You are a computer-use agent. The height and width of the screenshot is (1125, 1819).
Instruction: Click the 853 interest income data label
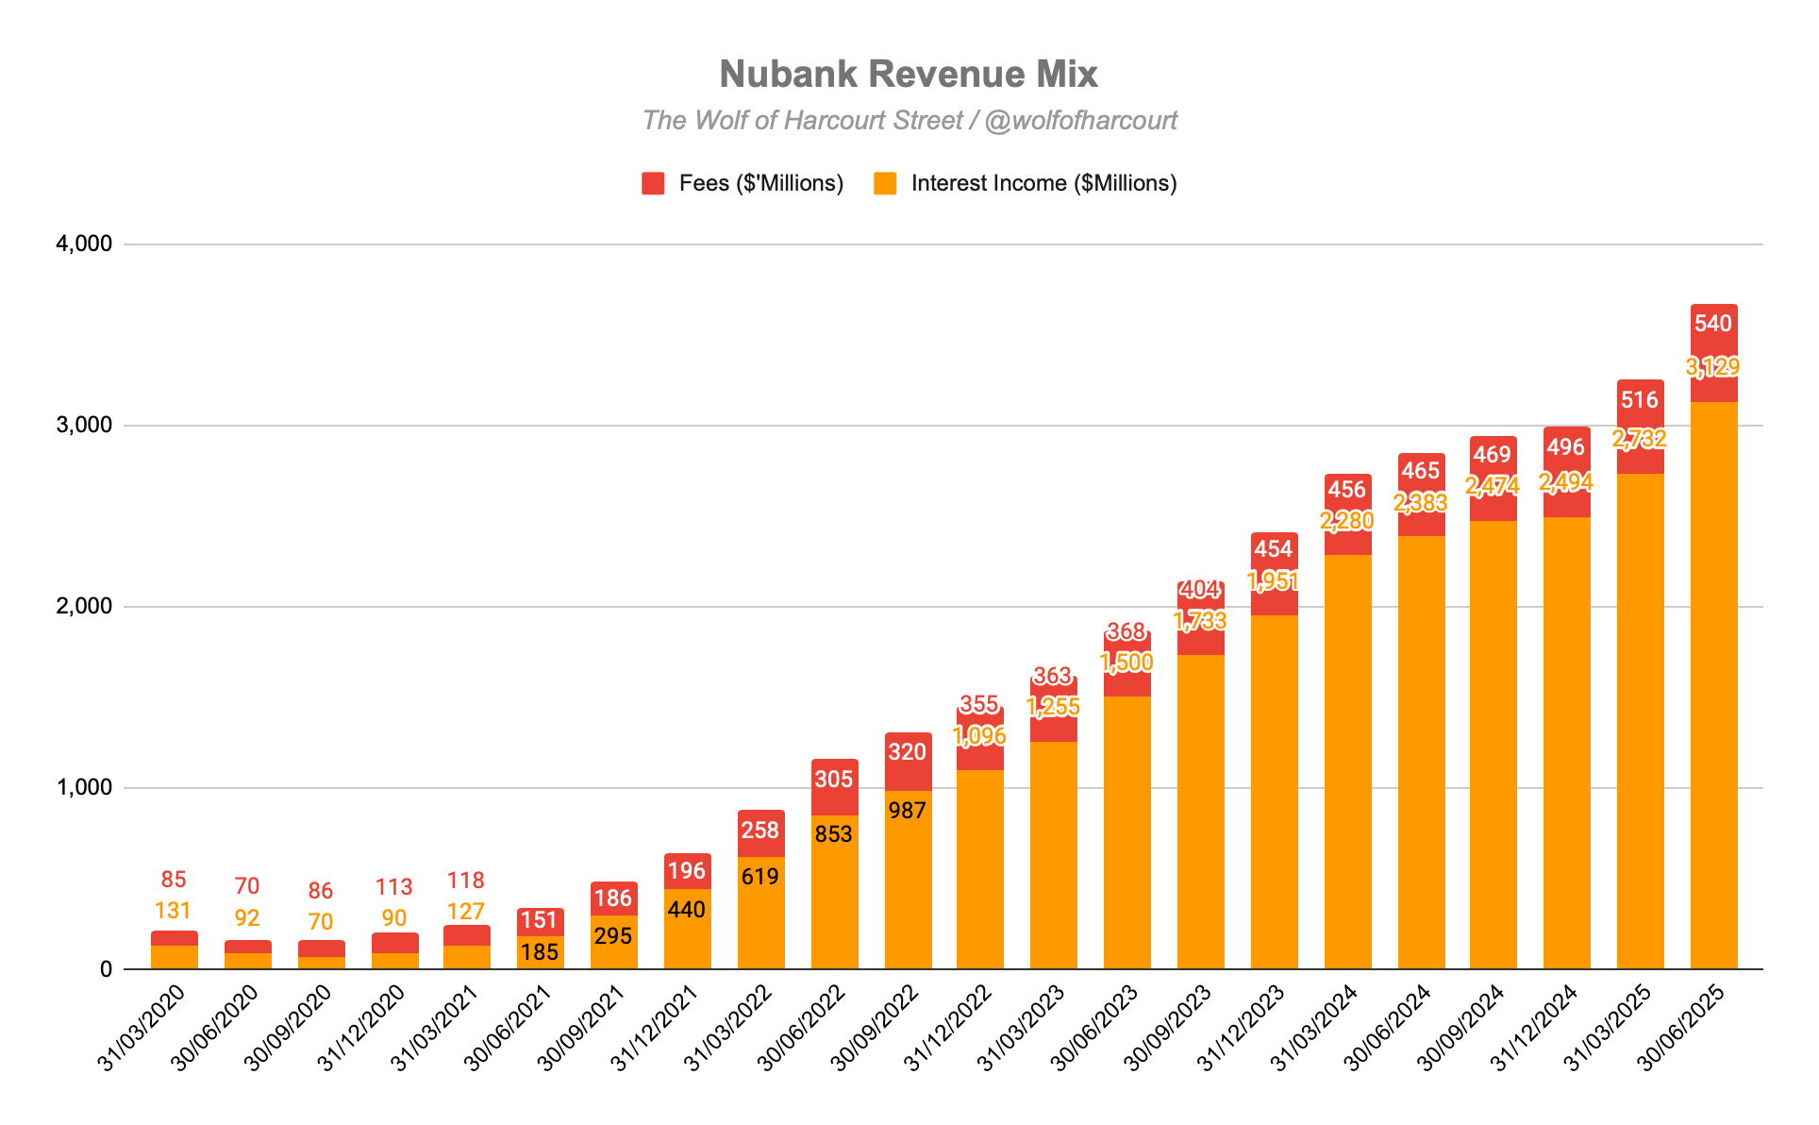pyautogui.click(x=834, y=834)
